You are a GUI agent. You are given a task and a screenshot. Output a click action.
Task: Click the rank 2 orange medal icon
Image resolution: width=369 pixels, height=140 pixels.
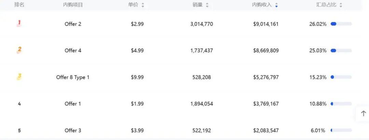point(19,50)
